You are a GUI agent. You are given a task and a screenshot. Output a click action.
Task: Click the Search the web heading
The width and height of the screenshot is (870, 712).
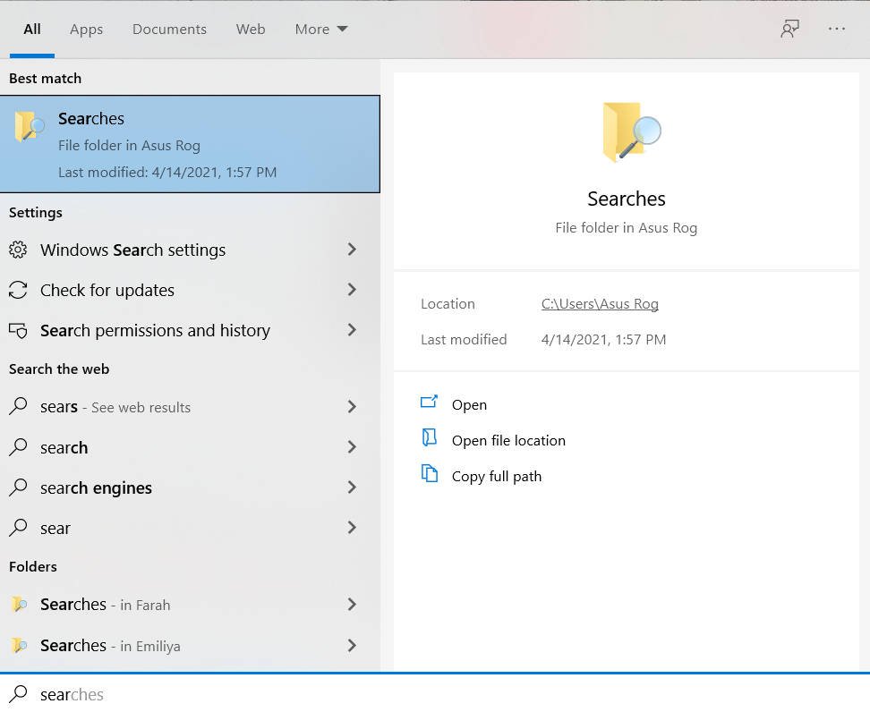(59, 369)
